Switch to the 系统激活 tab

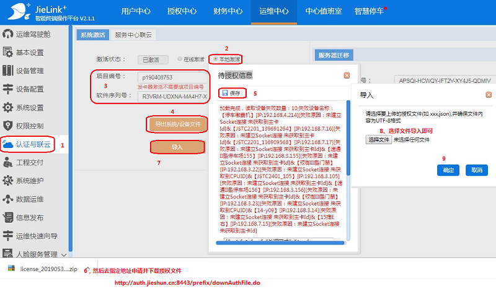point(92,35)
